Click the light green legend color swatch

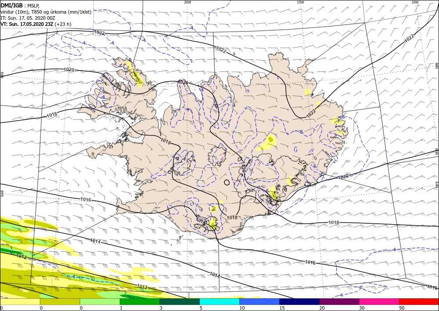[x=100, y=302]
